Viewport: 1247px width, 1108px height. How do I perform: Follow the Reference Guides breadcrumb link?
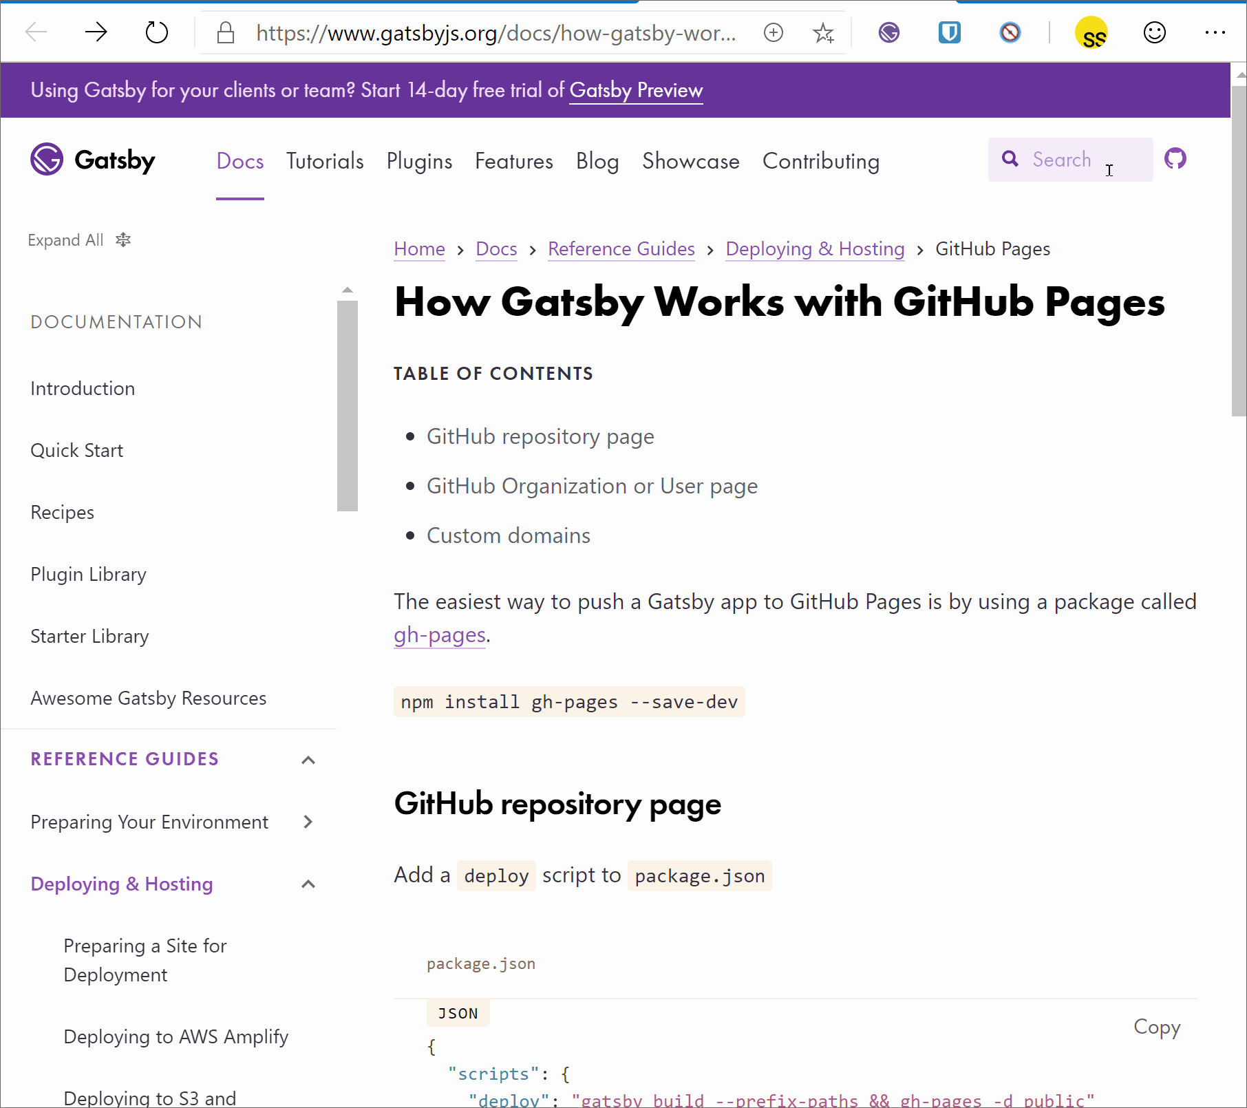[x=621, y=249]
